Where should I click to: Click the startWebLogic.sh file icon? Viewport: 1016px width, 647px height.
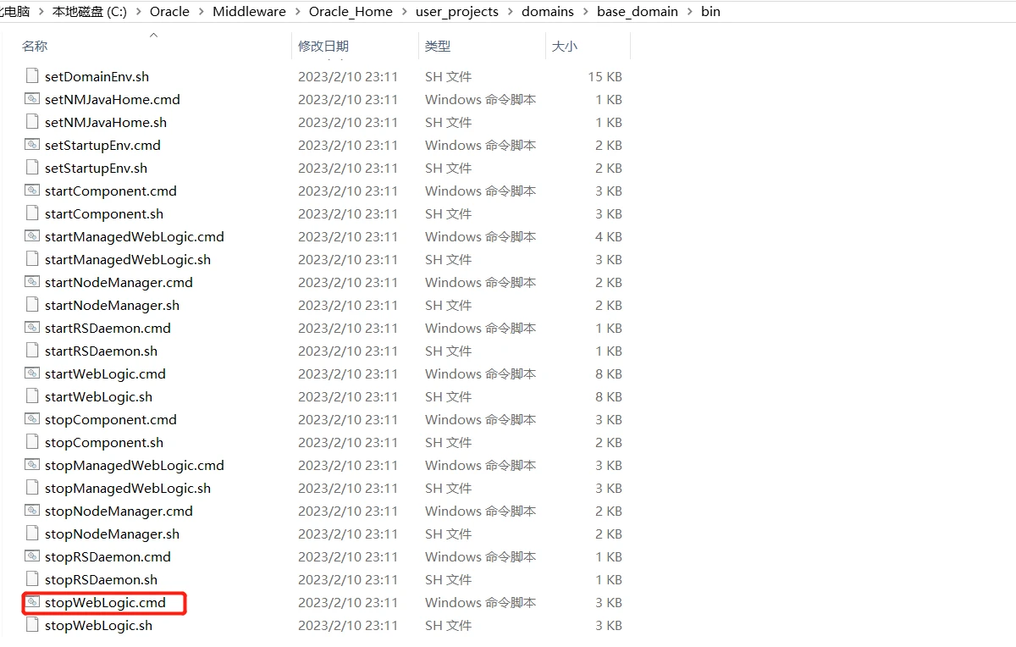pos(32,396)
